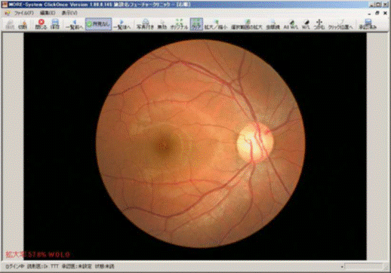Go to next item with 一覧後へ

click(x=122, y=24)
